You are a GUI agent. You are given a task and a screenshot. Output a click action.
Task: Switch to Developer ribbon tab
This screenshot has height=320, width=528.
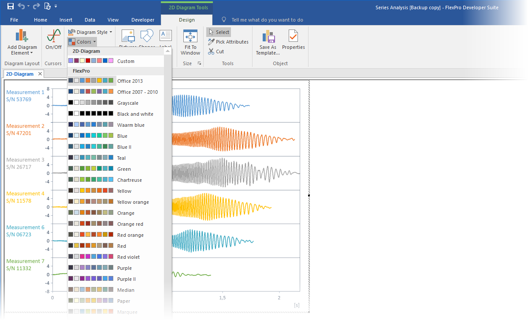143,20
